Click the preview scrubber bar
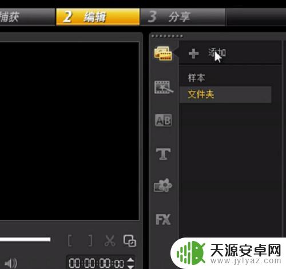This screenshot has height=269, width=286. 25,239
